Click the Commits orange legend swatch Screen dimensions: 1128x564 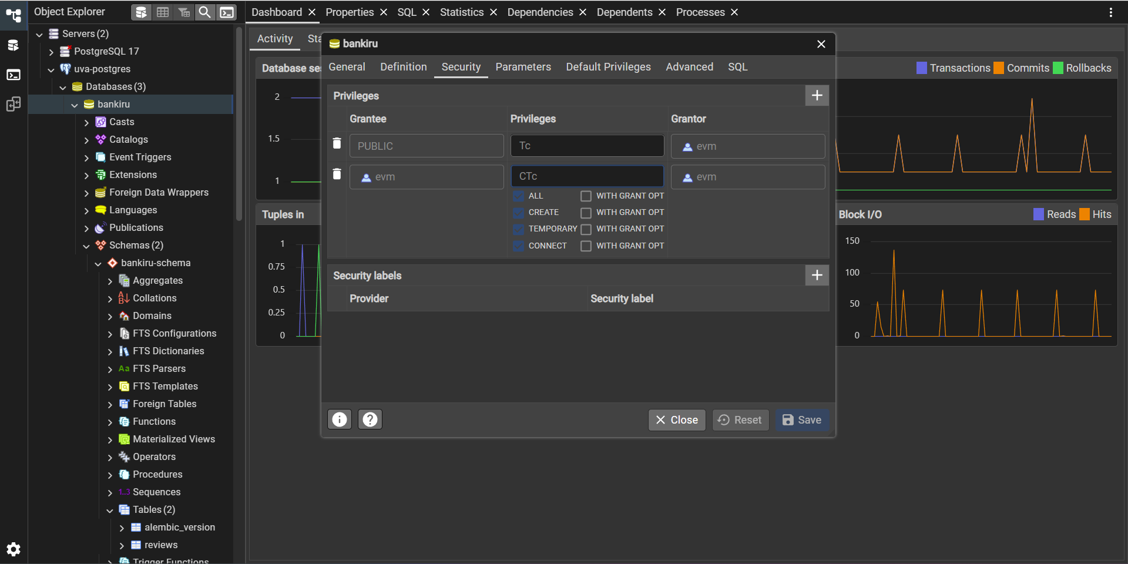999,68
